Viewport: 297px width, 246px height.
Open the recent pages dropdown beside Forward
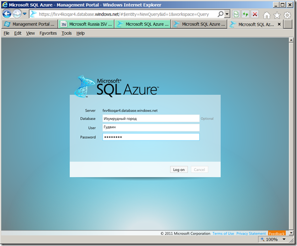point(24,14)
